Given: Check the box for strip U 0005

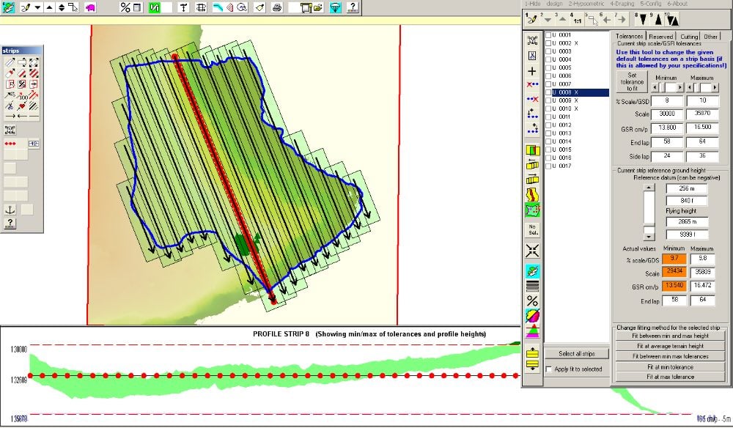Looking at the screenshot, I should pos(548,67).
